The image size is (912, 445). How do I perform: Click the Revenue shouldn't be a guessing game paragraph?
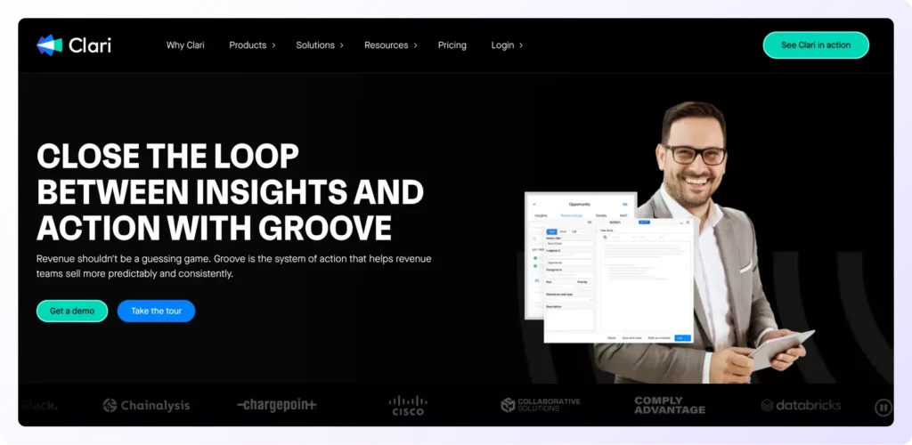coord(234,266)
